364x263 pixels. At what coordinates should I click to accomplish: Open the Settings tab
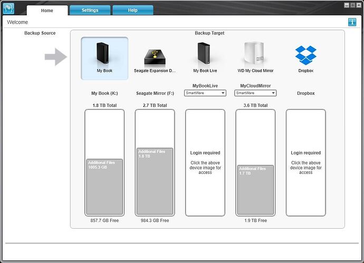90,10
